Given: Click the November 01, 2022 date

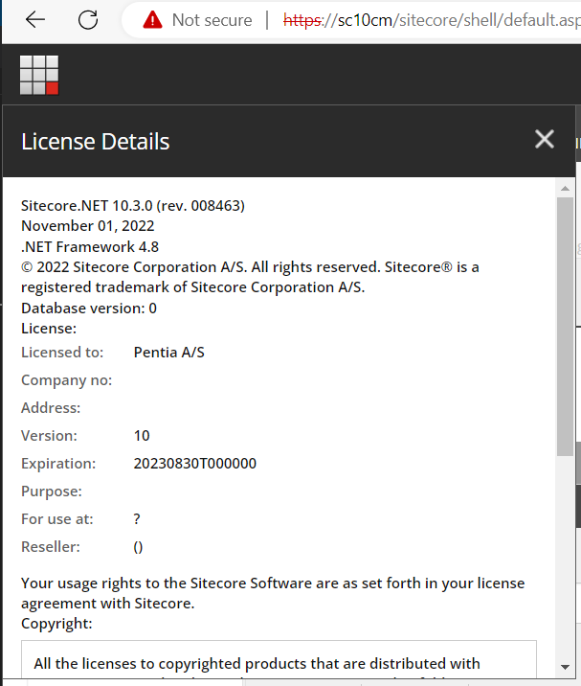Looking at the screenshot, I should click(88, 226).
